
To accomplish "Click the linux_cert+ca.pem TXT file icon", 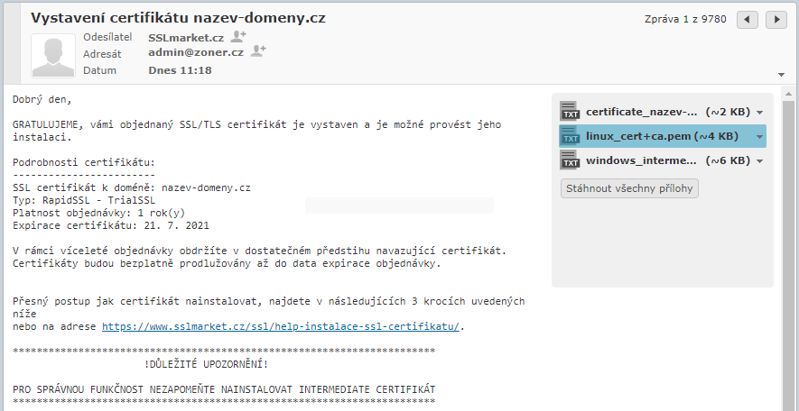I will [570, 136].
